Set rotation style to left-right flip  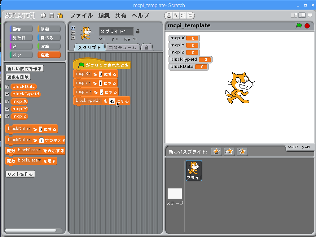[73, 33]
